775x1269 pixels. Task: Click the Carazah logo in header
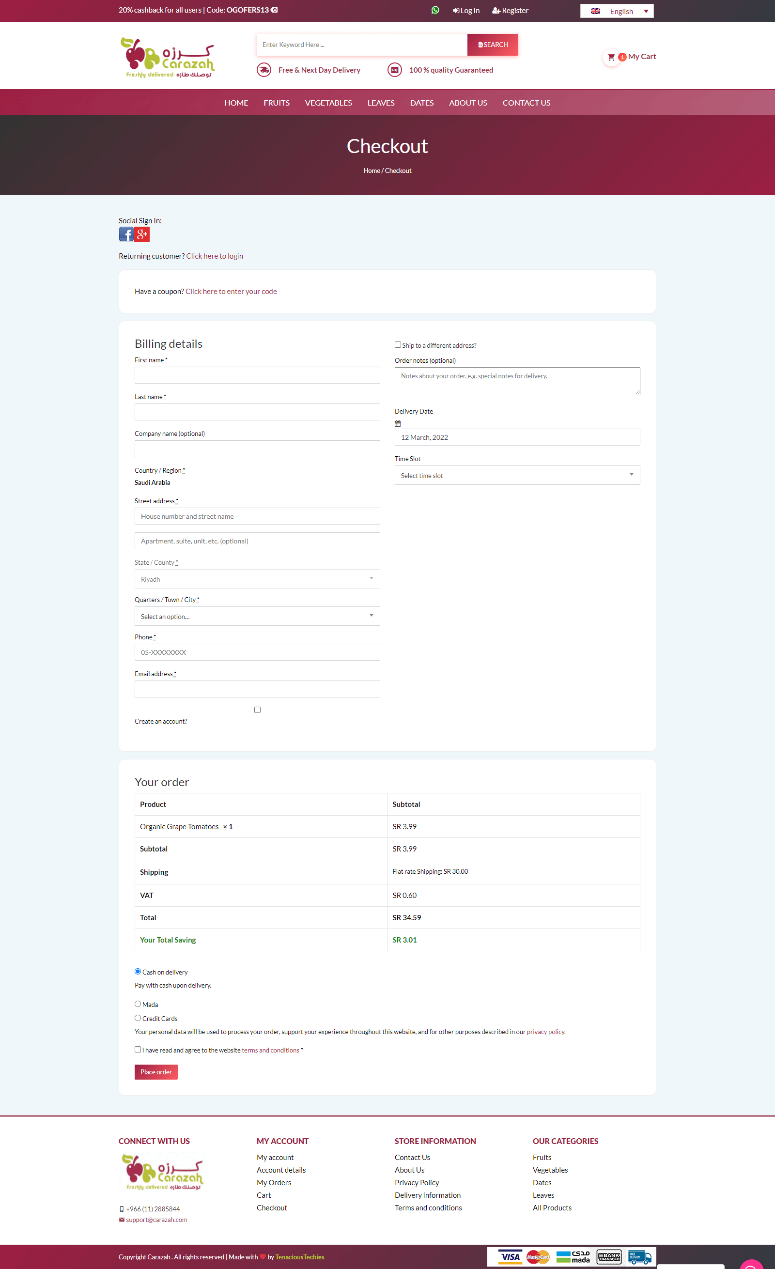coord(168,57)
